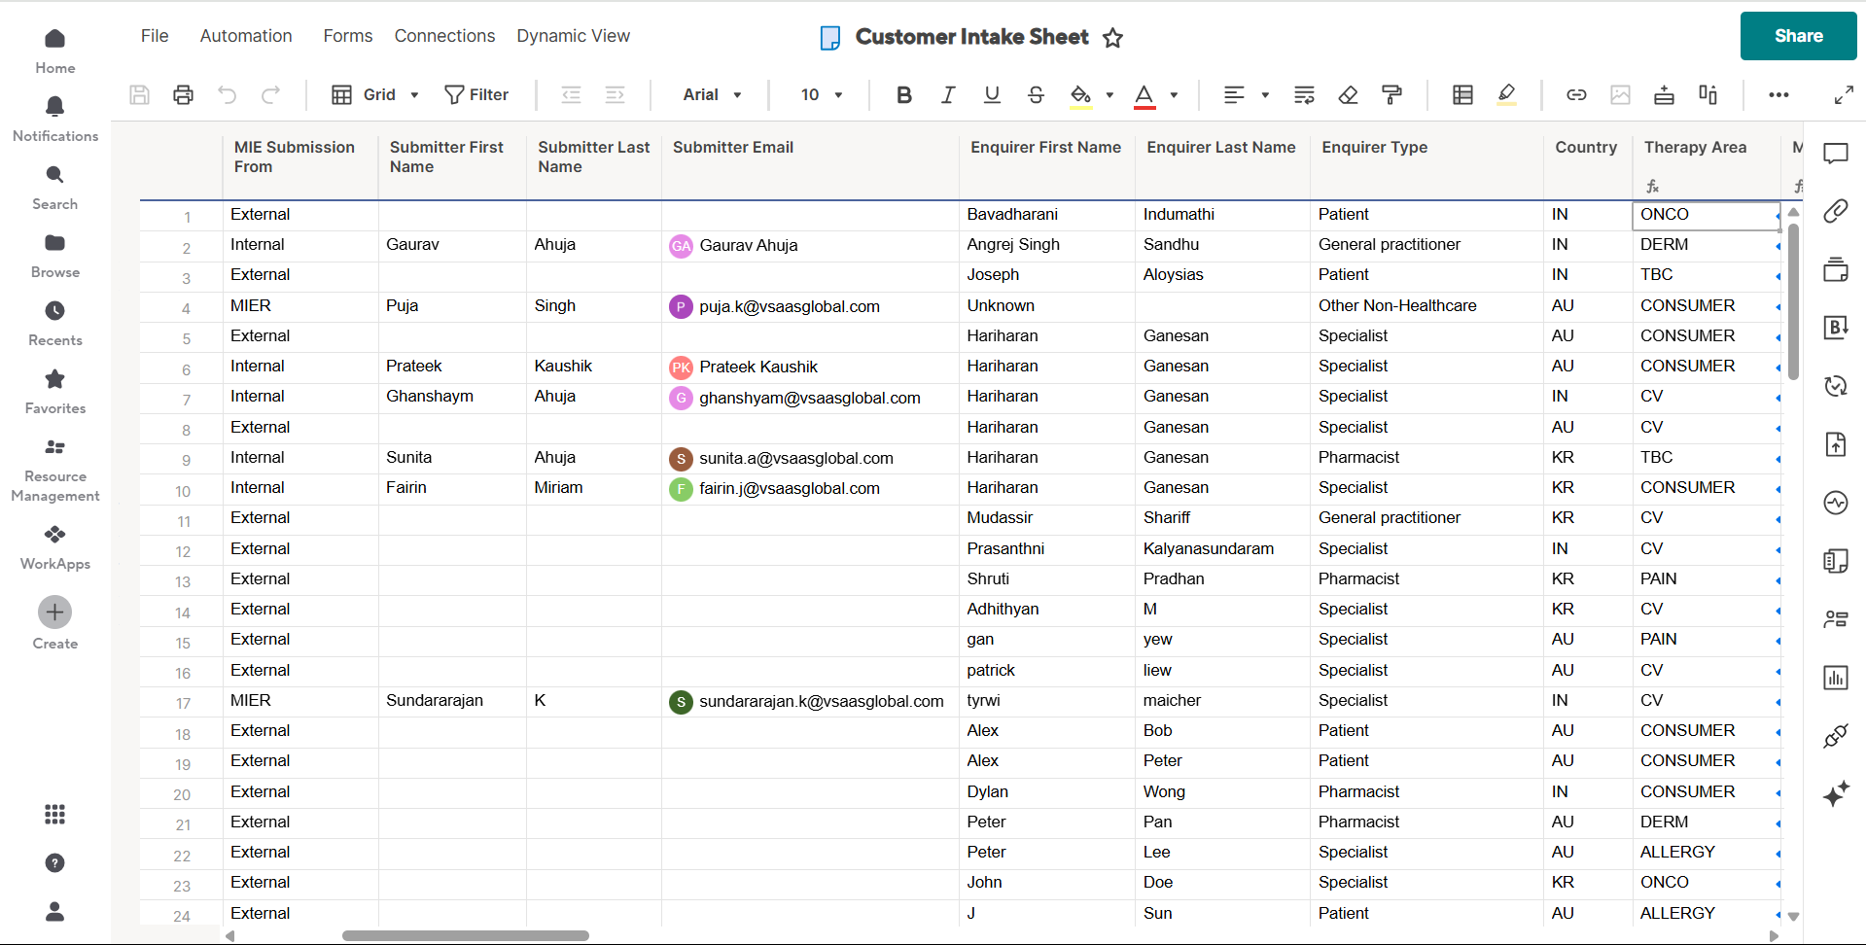
Task: Click the Share button
Action: pyautogui.click(x=1798, y=36)
